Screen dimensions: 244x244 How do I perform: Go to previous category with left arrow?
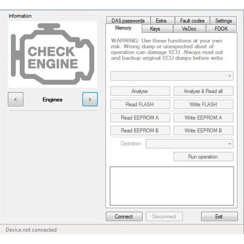click(15, 100)
